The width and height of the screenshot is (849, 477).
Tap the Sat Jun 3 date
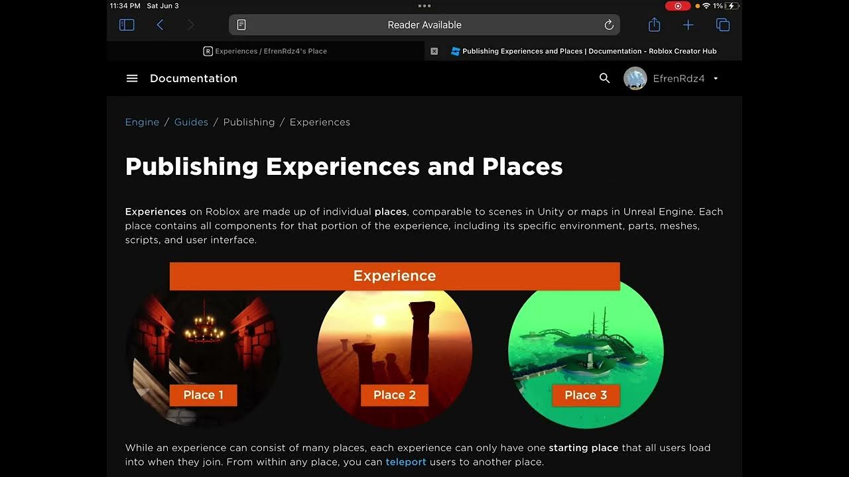[163, 6]
